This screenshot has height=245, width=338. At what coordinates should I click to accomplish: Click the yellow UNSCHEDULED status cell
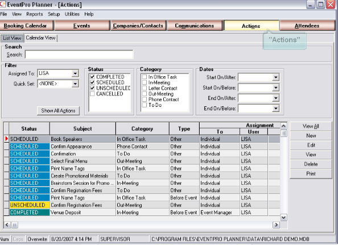pyautogui.click(x=30, y=205)
